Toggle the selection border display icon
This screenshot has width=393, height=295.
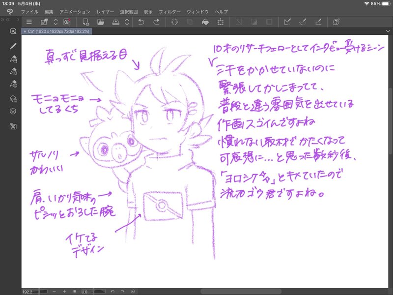pos(269,22)
